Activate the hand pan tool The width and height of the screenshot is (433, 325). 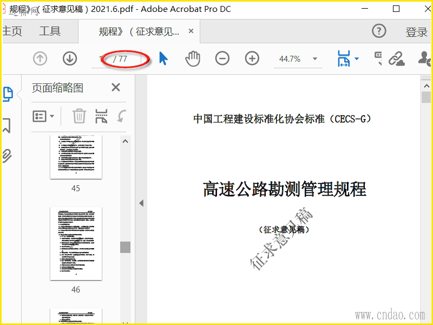point(193,58)
